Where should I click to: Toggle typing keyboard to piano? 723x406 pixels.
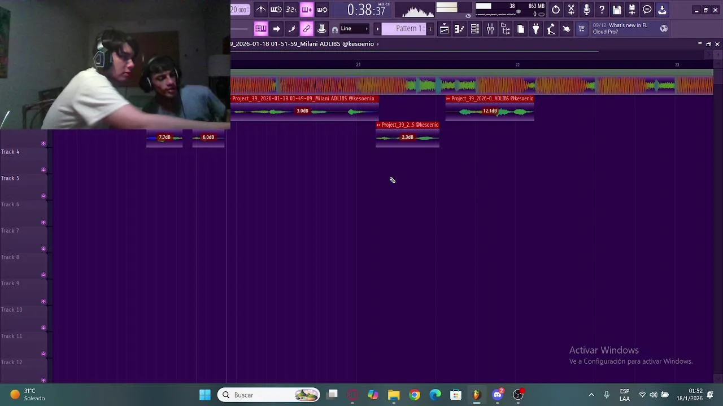(x=261, y=29)
